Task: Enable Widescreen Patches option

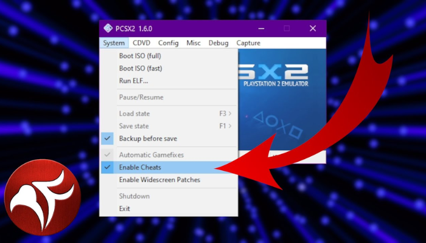Action: click(169, 180)
